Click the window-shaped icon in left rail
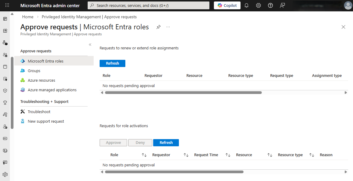This screenshot has height=181, width=353. [x=5, y=67]
